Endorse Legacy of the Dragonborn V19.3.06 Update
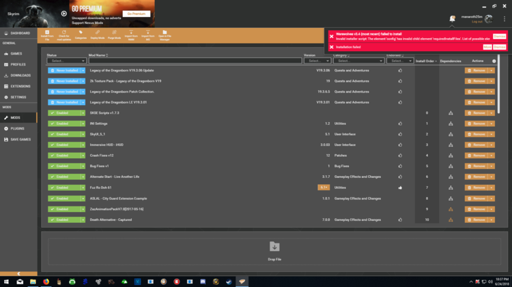This screenshot has height=287, width=512. click(400, 70)
